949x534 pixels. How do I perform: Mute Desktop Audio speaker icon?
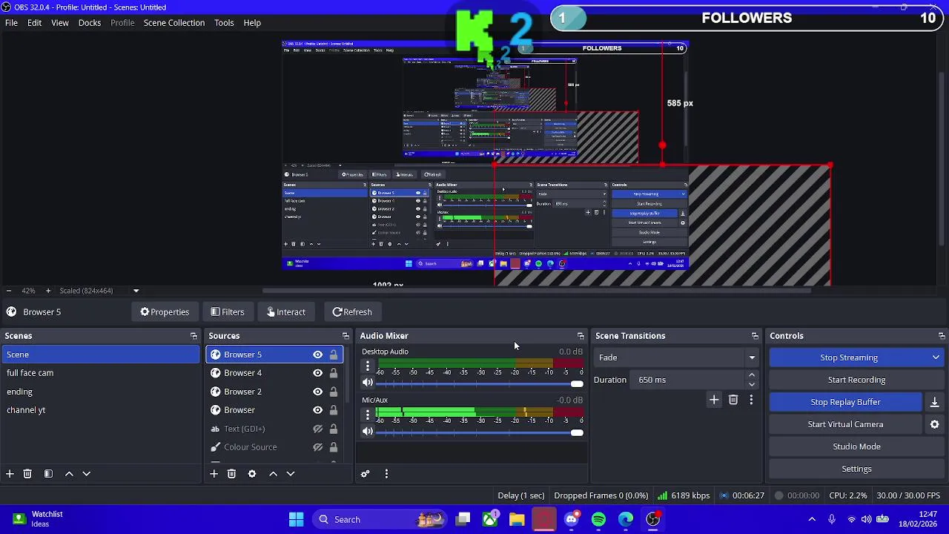368,383
